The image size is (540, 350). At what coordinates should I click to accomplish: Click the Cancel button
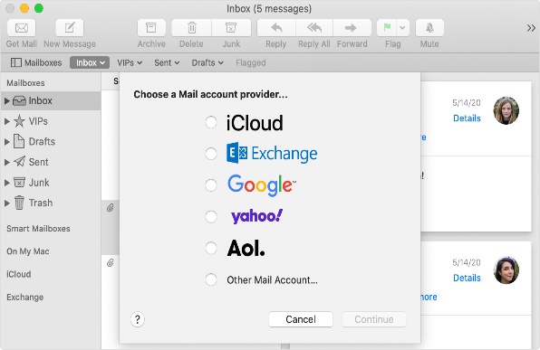pos(301,319)
